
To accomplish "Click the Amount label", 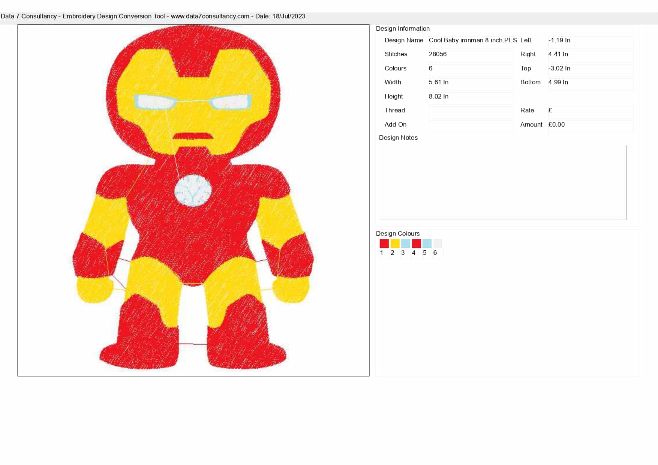I will (x=531, y=124).
